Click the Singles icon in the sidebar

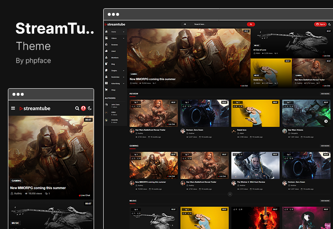(x=107, y=70)
